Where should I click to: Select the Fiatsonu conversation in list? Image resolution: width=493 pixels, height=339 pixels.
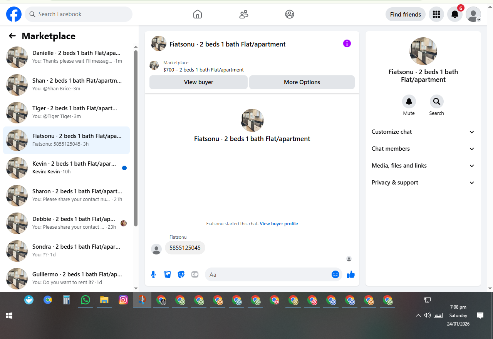(66, 140)
